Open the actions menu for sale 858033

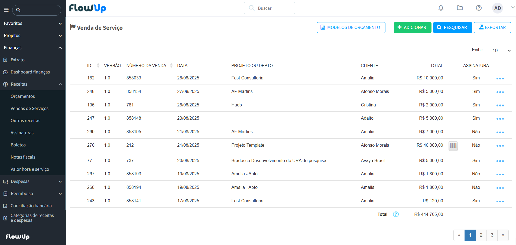click(x=500, y=78)
